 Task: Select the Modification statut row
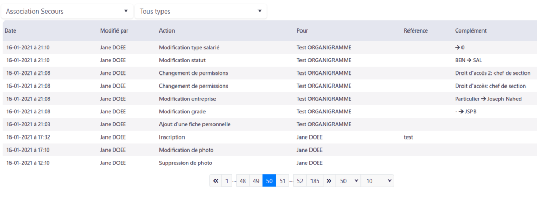tap(270, 60)
